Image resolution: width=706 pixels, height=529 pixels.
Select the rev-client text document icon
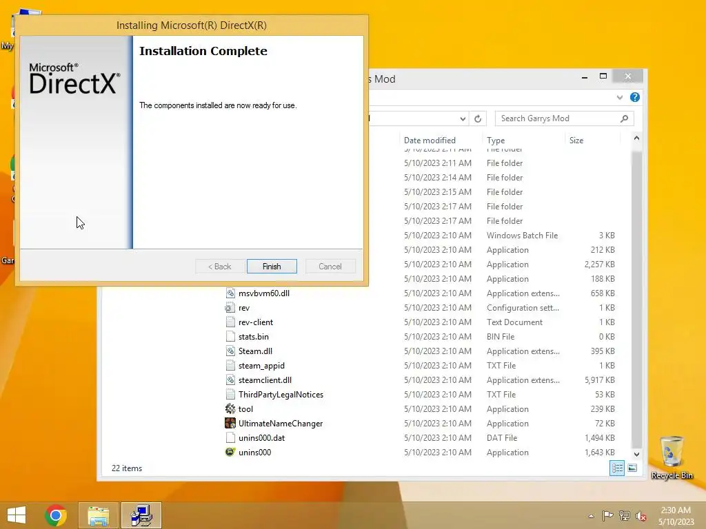(230, 322)
